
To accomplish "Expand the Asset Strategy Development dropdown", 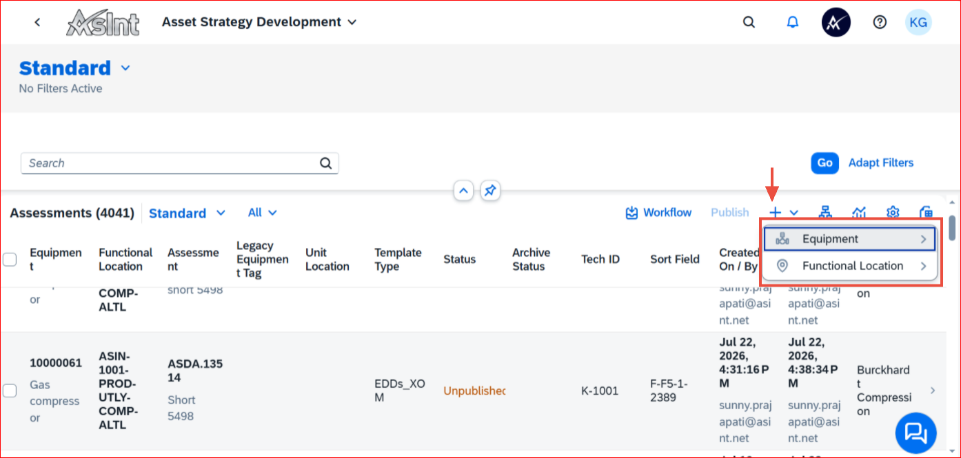I will (352, 22).
